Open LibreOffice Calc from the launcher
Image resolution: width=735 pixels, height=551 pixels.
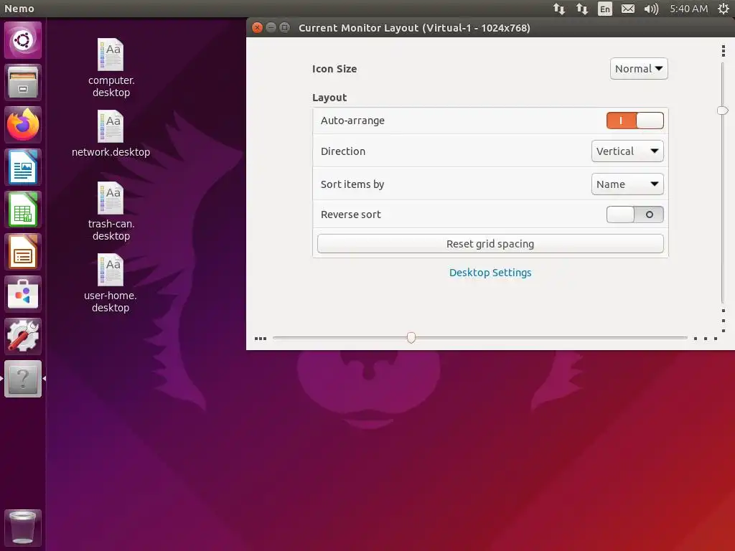click(23, 209)
